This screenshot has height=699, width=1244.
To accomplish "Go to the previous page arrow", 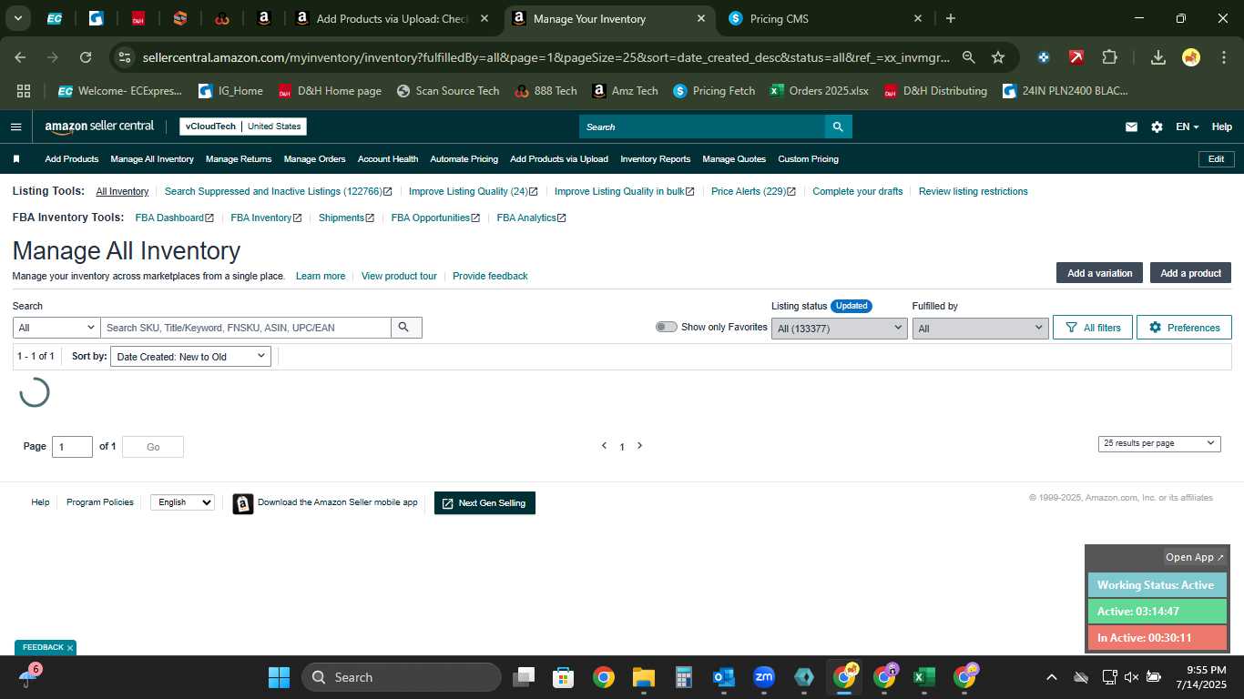I will (604, 446).
